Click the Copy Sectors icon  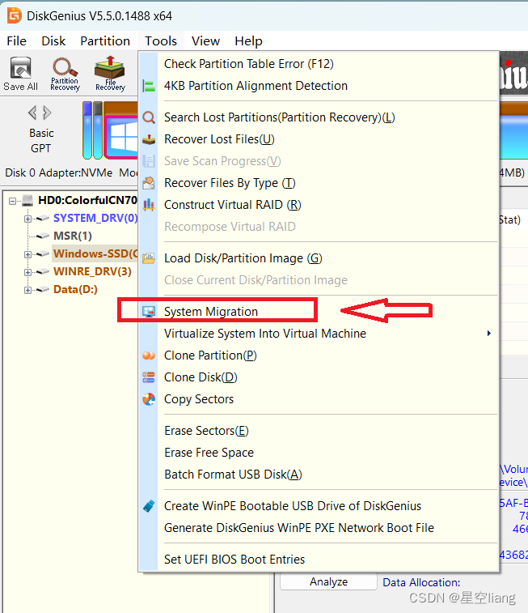pyautogui.click(x=149, y=399)
